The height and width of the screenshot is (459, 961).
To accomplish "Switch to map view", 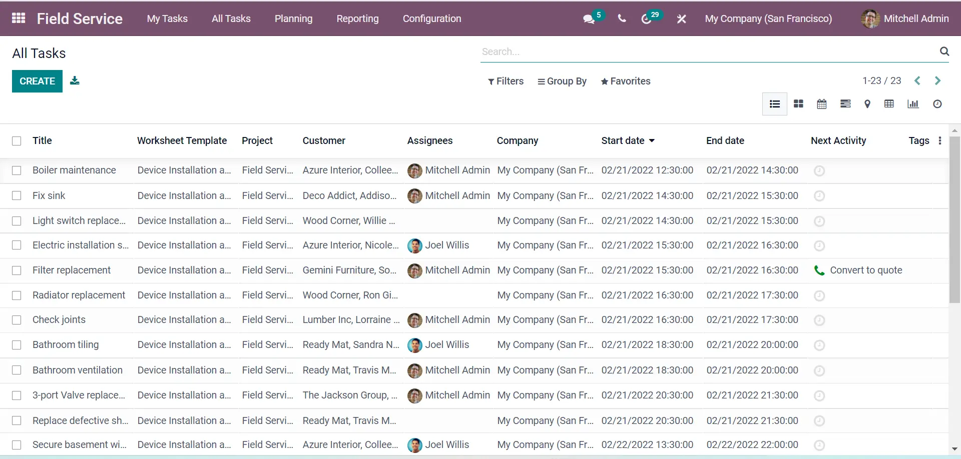I will 867,104.
